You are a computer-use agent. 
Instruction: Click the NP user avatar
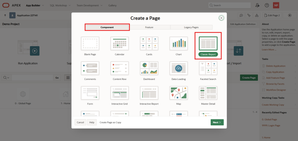276,5
